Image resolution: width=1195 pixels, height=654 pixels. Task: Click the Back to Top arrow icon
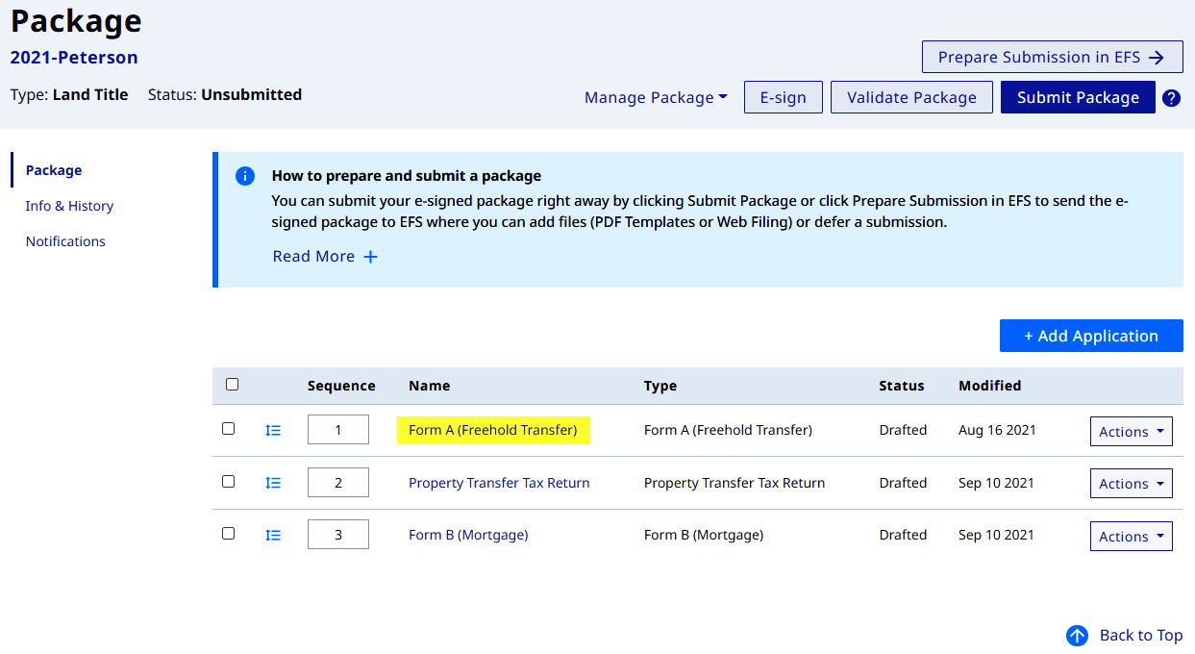point(1077,636)
